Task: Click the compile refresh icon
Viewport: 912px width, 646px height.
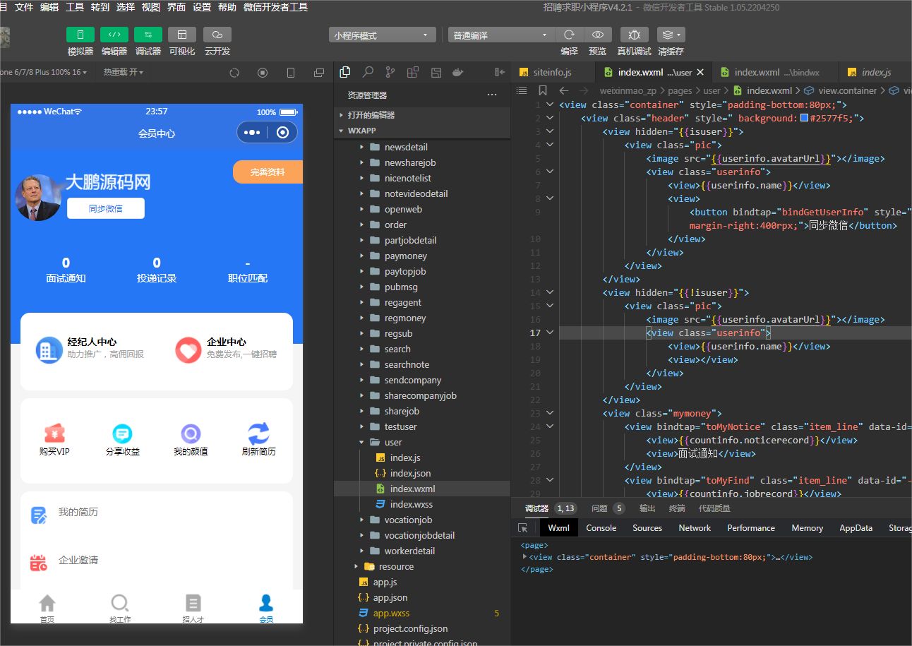Action: pos(569,35)
